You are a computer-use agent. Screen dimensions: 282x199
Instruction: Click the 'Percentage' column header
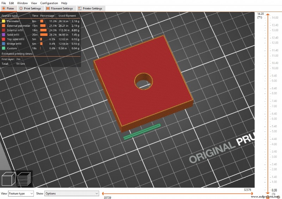point(47,16)
